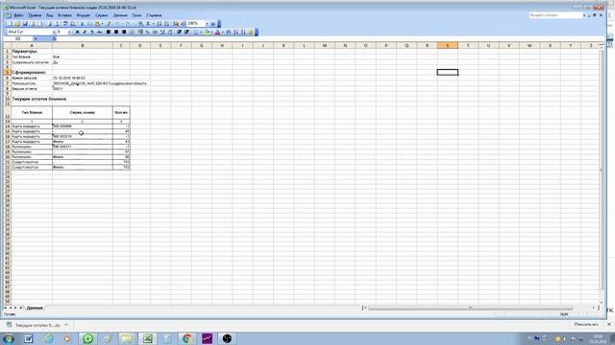Open the Правка menu
The width and height of the screenshot is (615, 345).
35,15
